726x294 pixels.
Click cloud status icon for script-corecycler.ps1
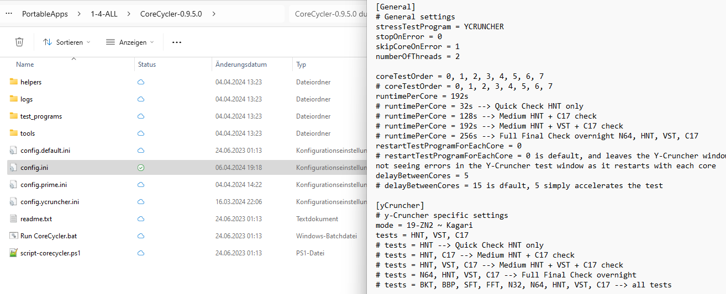coord(141,253)
